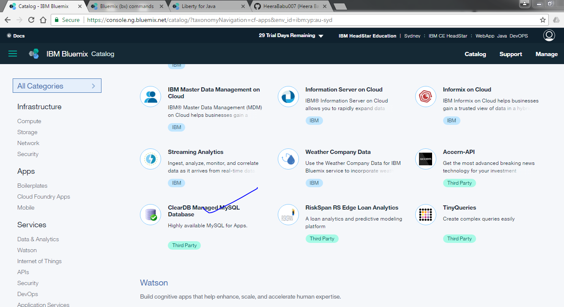Select Security under Infrastructure
The image size is (564, 307).
(28, 154)
